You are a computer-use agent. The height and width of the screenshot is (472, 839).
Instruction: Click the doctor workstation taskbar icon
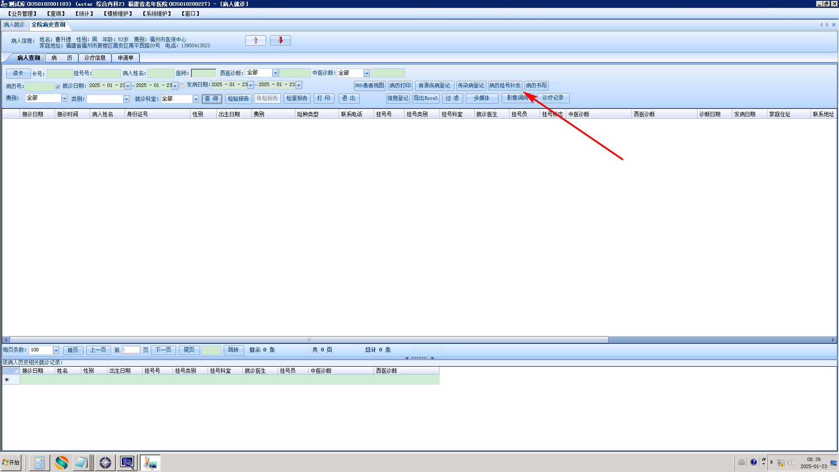pyautogui.click(x=150, y=462)
